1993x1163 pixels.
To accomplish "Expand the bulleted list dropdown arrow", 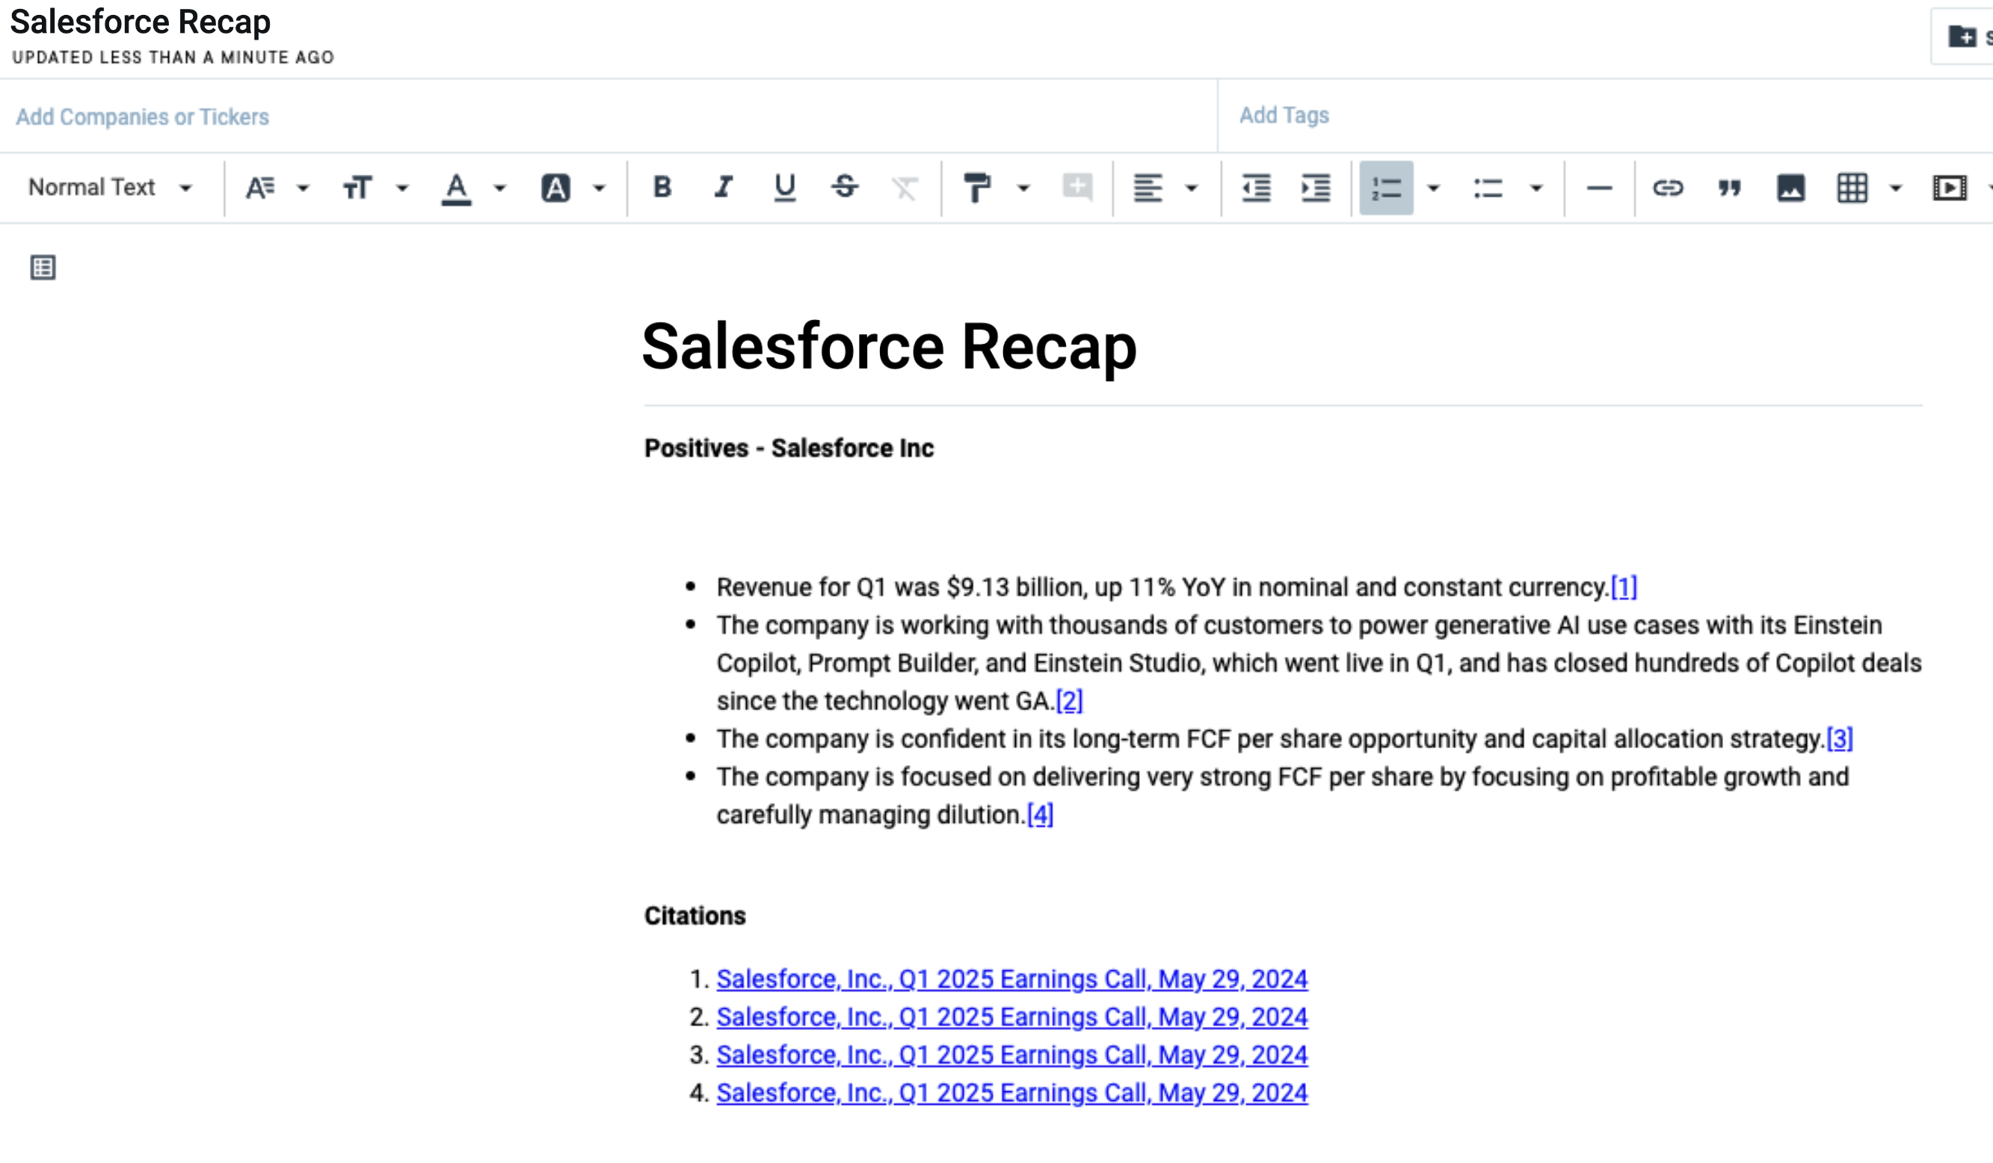I will [x=1537, y=188].
